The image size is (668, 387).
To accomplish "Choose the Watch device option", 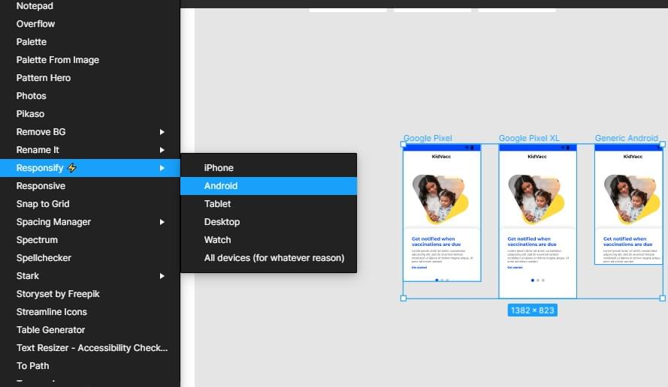I will 217,240.
